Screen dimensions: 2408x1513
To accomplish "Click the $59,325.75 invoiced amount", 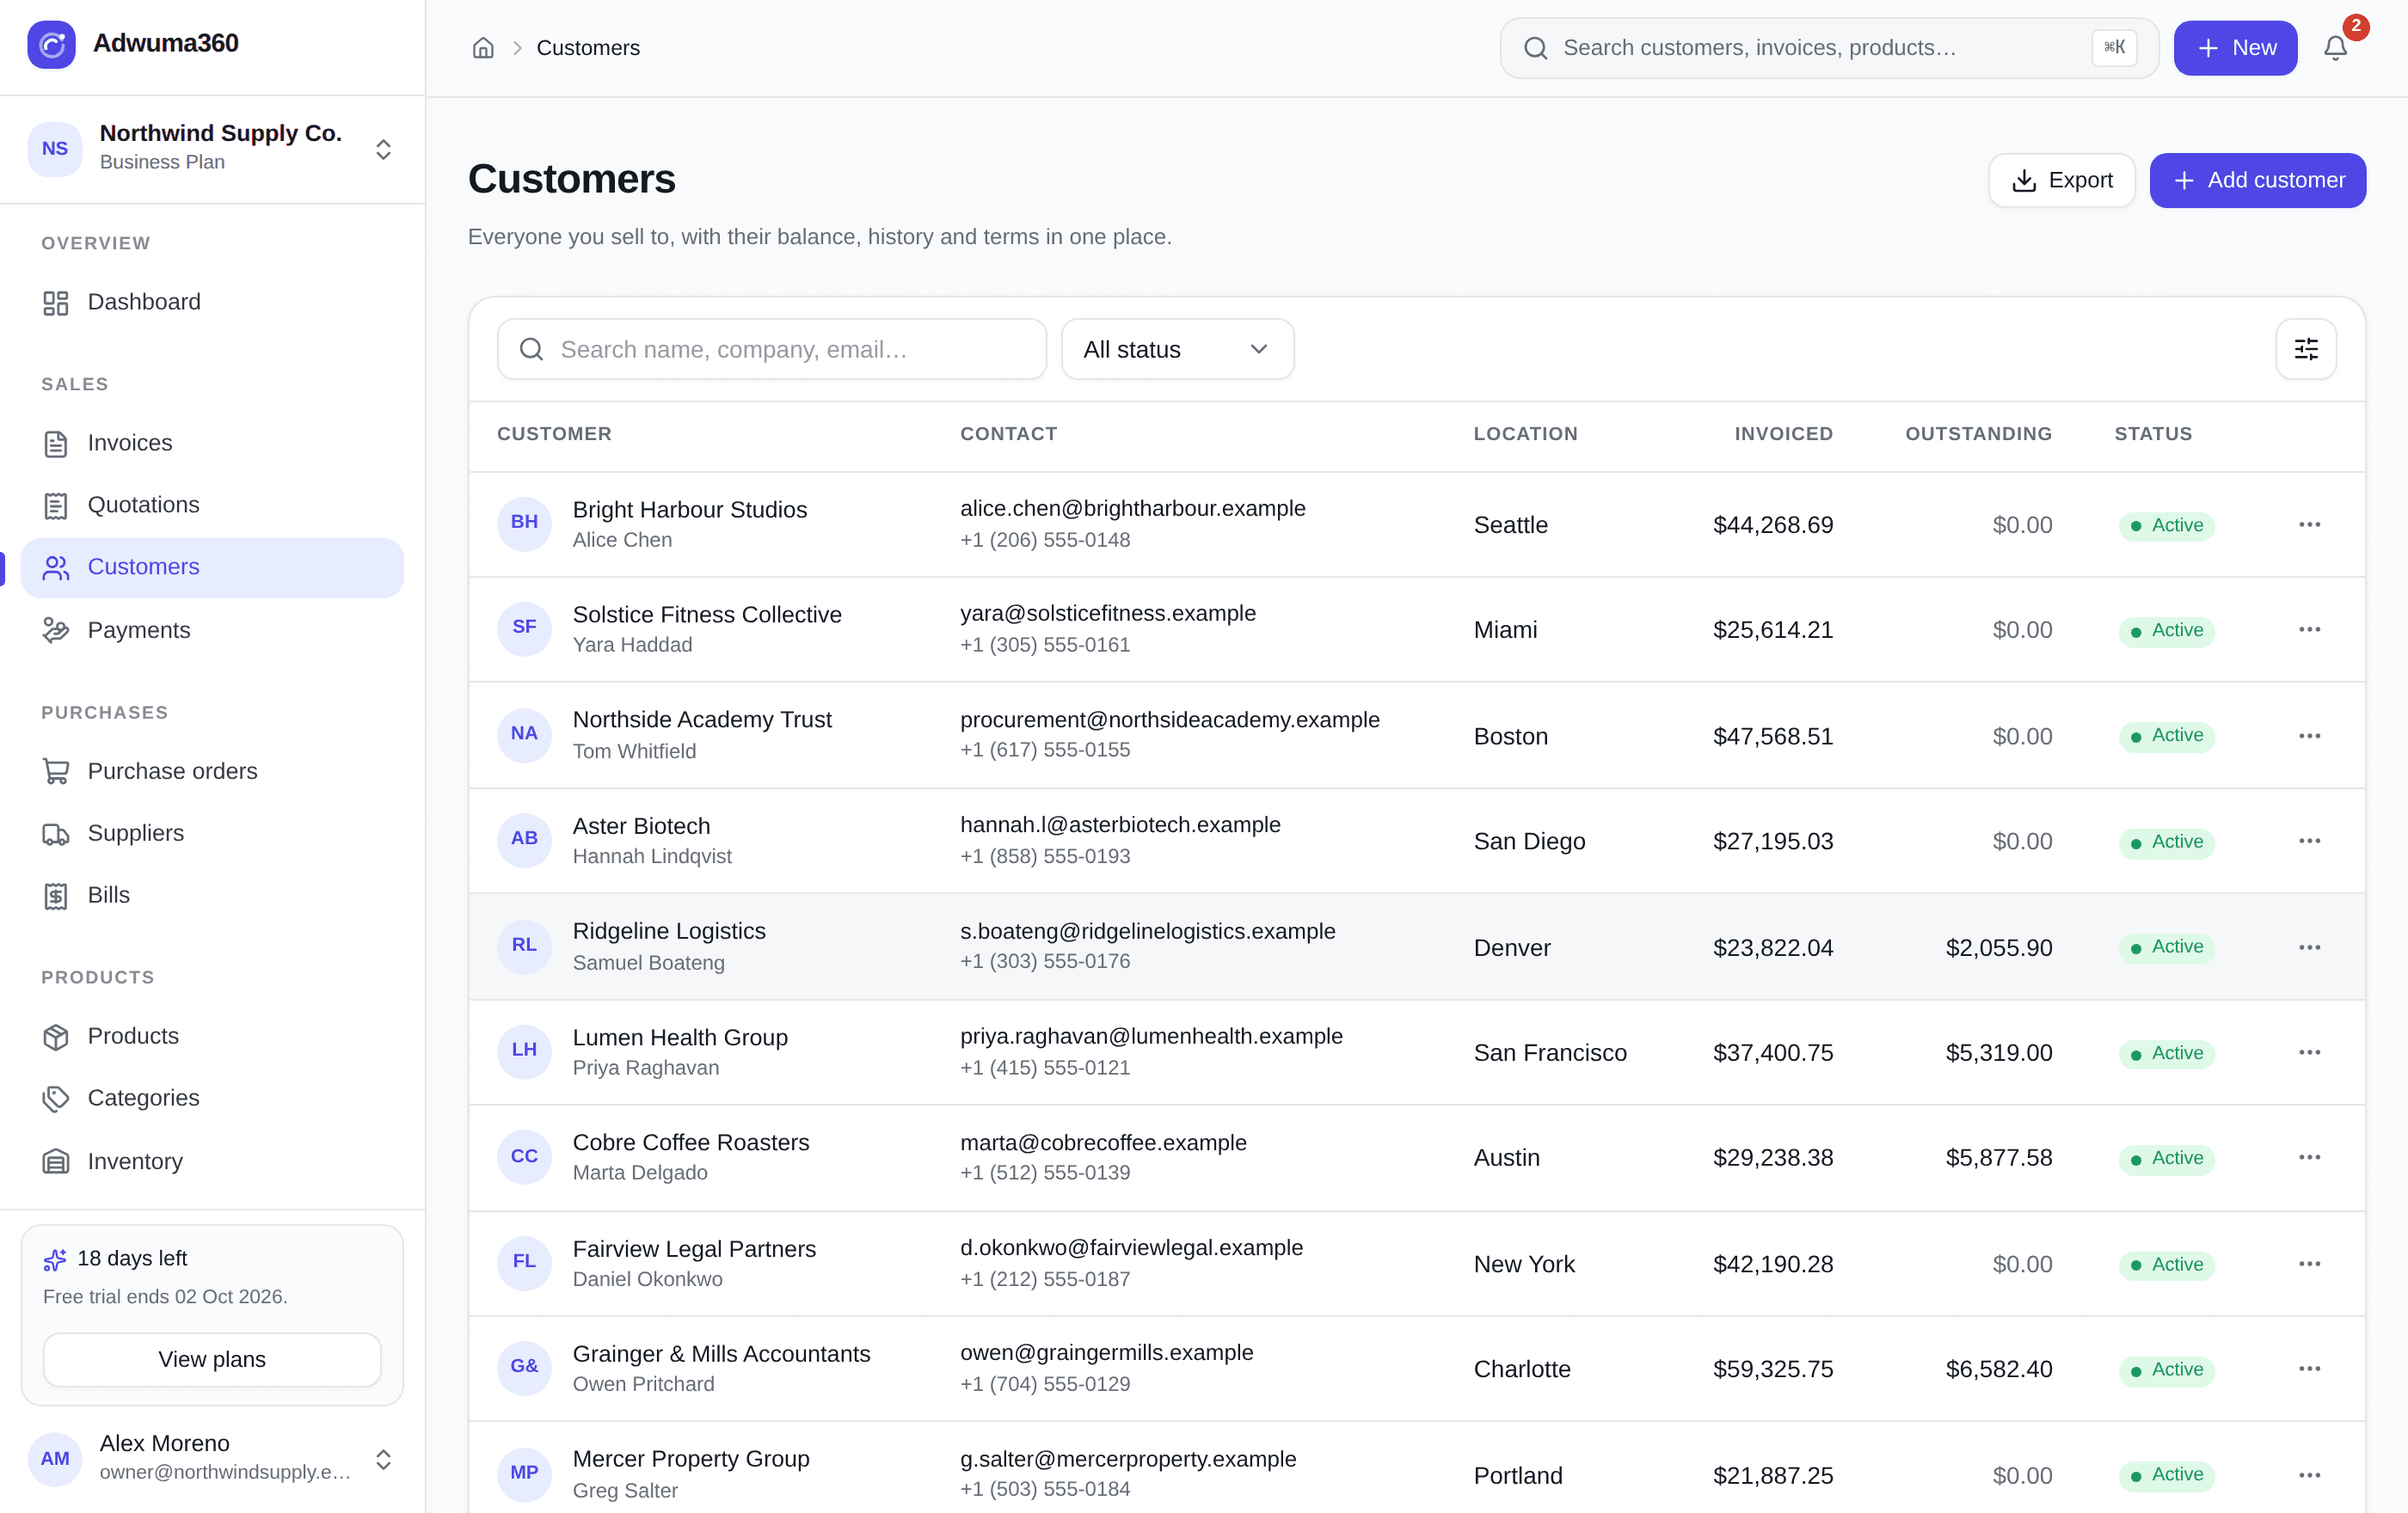I will pos(1772,1369).
